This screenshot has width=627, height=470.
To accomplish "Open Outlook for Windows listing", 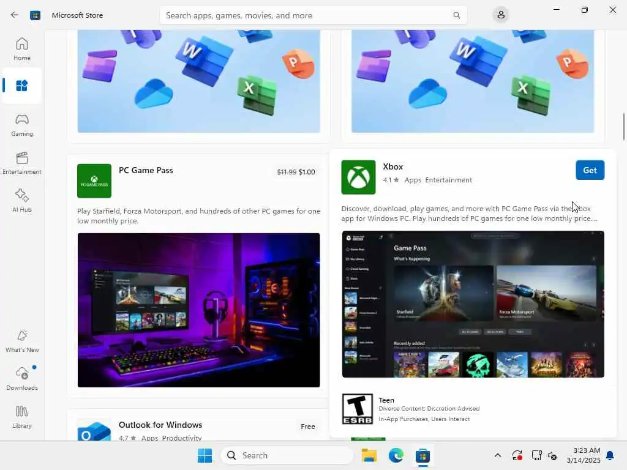I will (160, 425).
